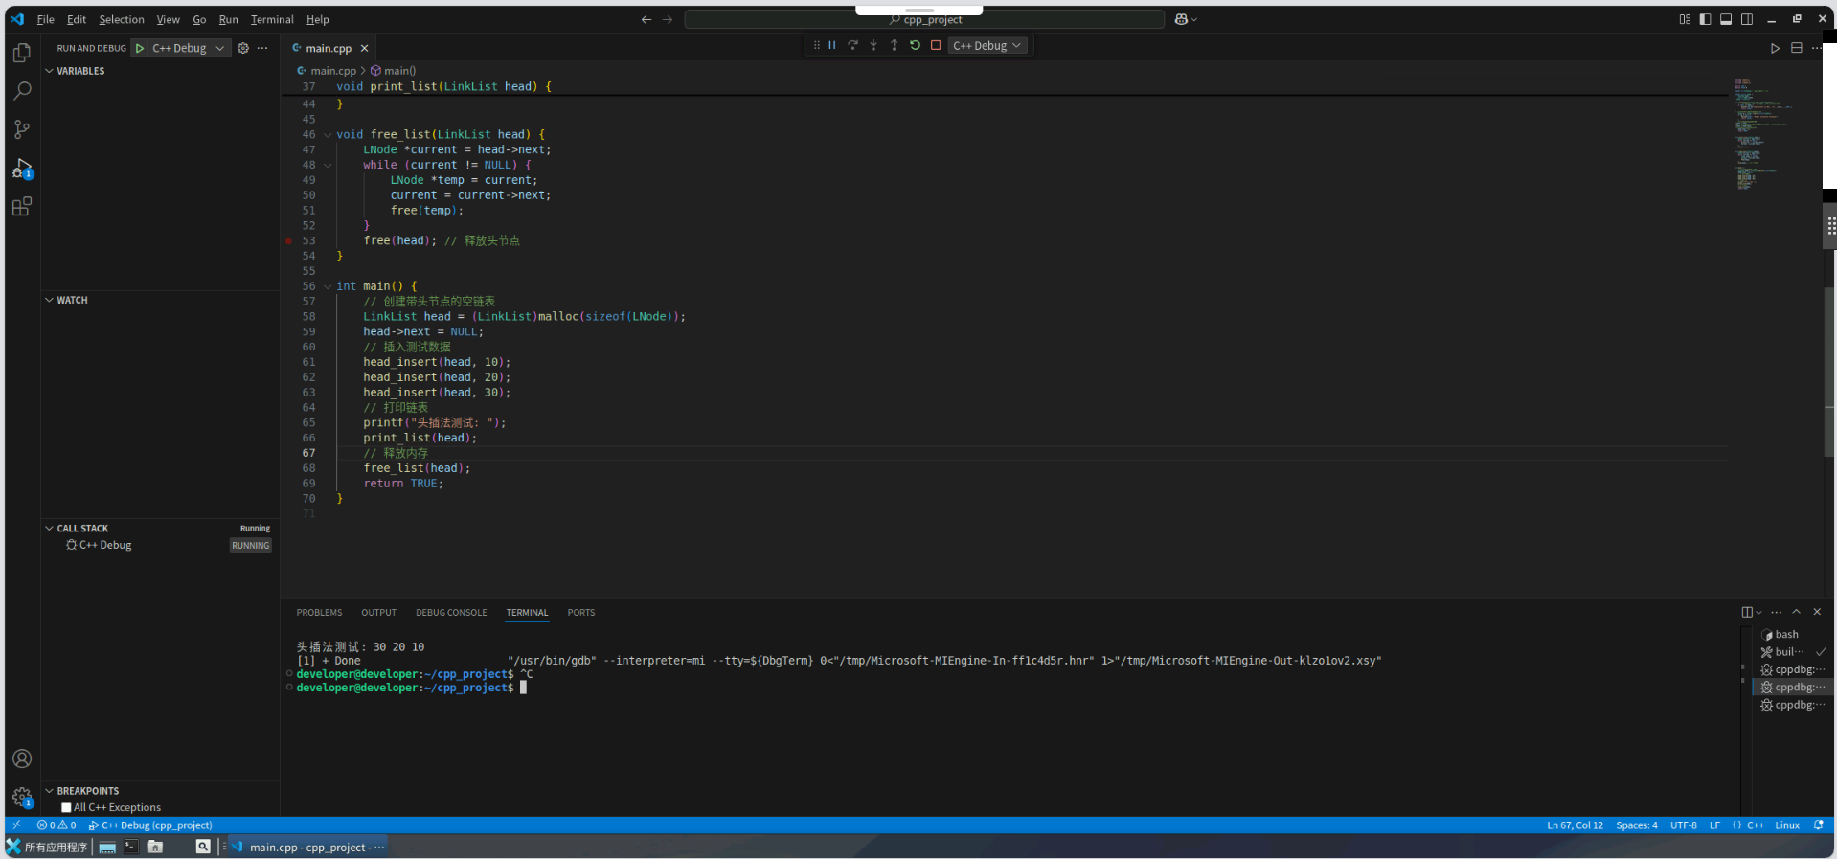The width and height of the screenshot is (1837, 859).
Task: Start debugging with green play button
Action: (140, 48)
